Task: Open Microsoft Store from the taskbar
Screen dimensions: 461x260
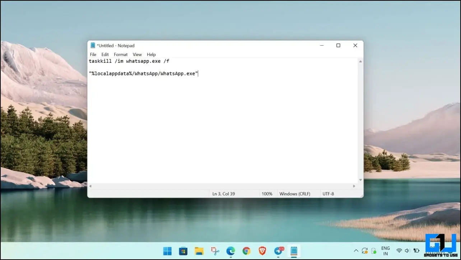Action: tap(183, 251)
